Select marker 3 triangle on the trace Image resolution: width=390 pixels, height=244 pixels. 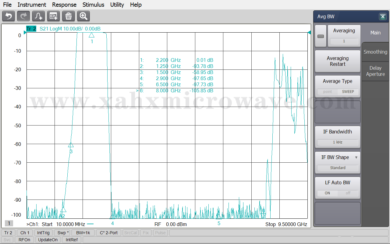[71, 145]
